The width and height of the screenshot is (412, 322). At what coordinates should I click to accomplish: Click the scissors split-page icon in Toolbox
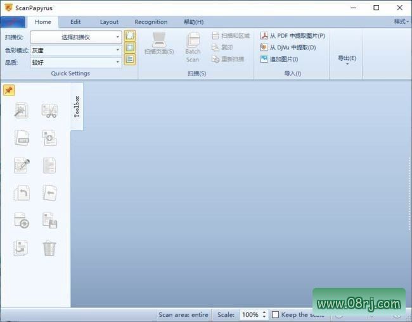[49, 111]
